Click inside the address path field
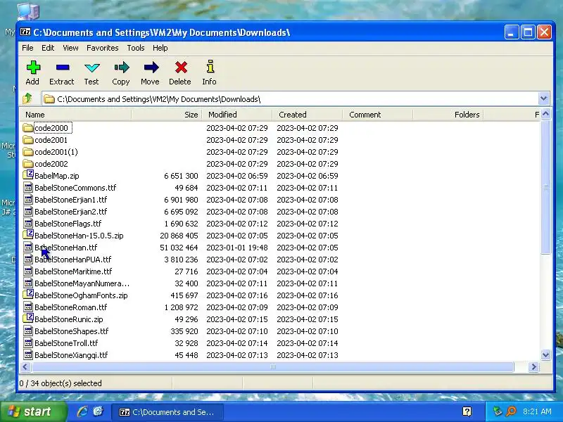The height and width of the screenshot is (422, 563). point(291,98)
